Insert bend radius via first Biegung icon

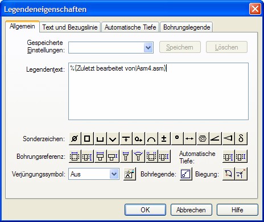(228, 174)
